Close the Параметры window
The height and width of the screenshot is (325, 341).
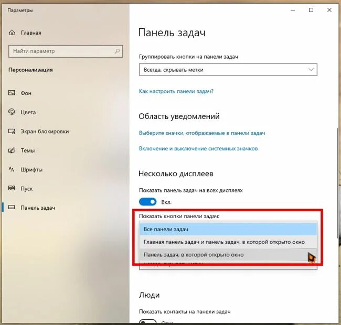(x=329, y=10)
